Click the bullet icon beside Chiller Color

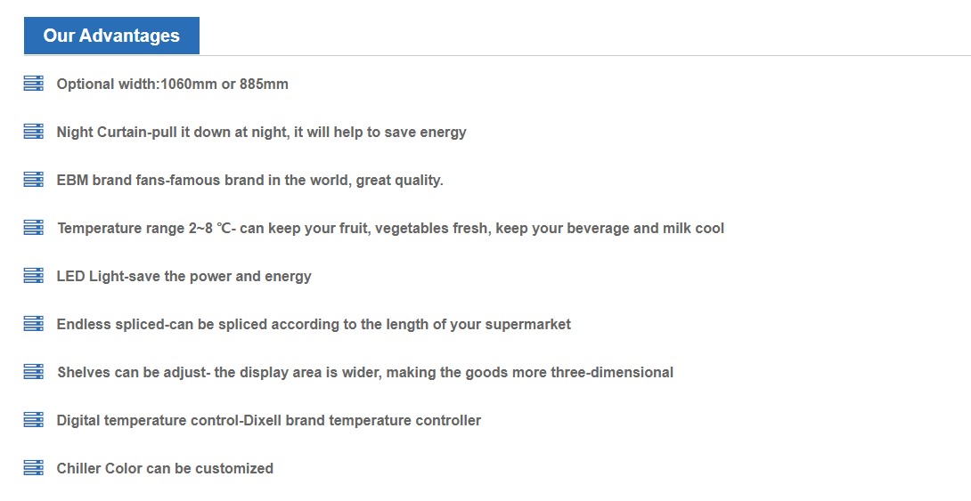pyautogui.click(x=33, y=468)
